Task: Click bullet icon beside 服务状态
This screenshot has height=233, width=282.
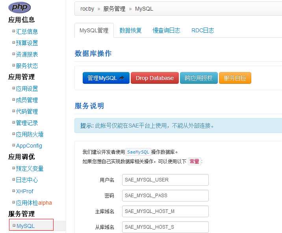Action: 13,65
